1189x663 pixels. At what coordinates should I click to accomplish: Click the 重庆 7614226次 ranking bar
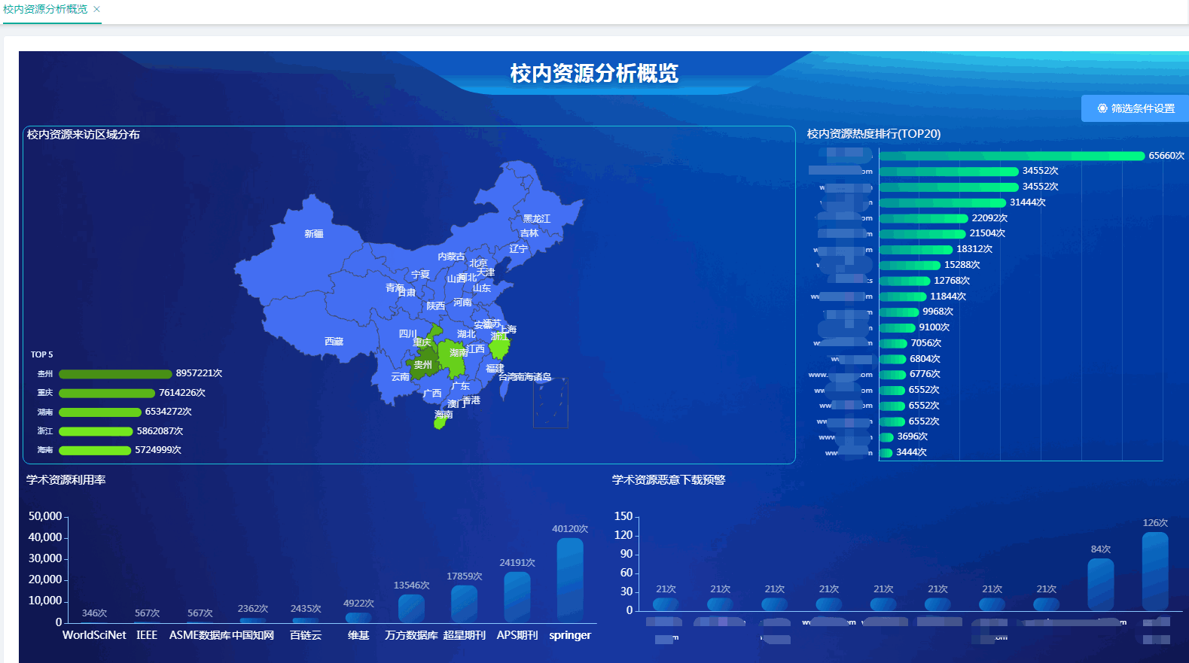coord(107,393)
